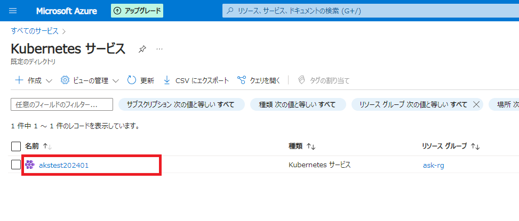The height and width of the screenshot is (221, 519).
Task: Click the 更新 refresh button
Action: click(141, 80)
